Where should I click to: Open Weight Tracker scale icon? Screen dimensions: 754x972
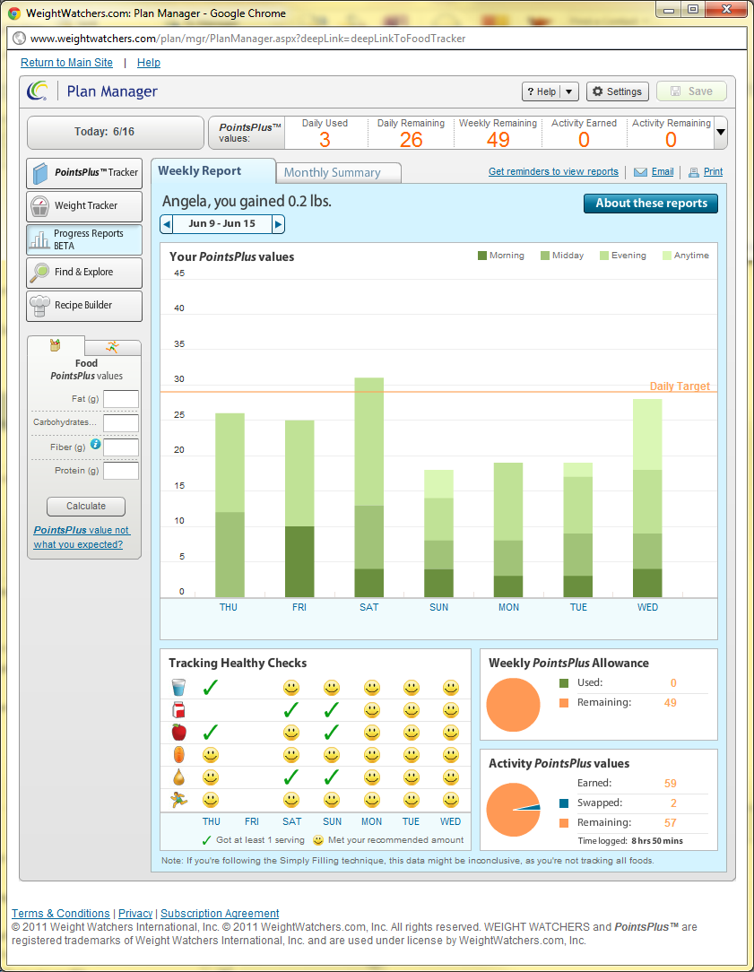tap(39, 206)
